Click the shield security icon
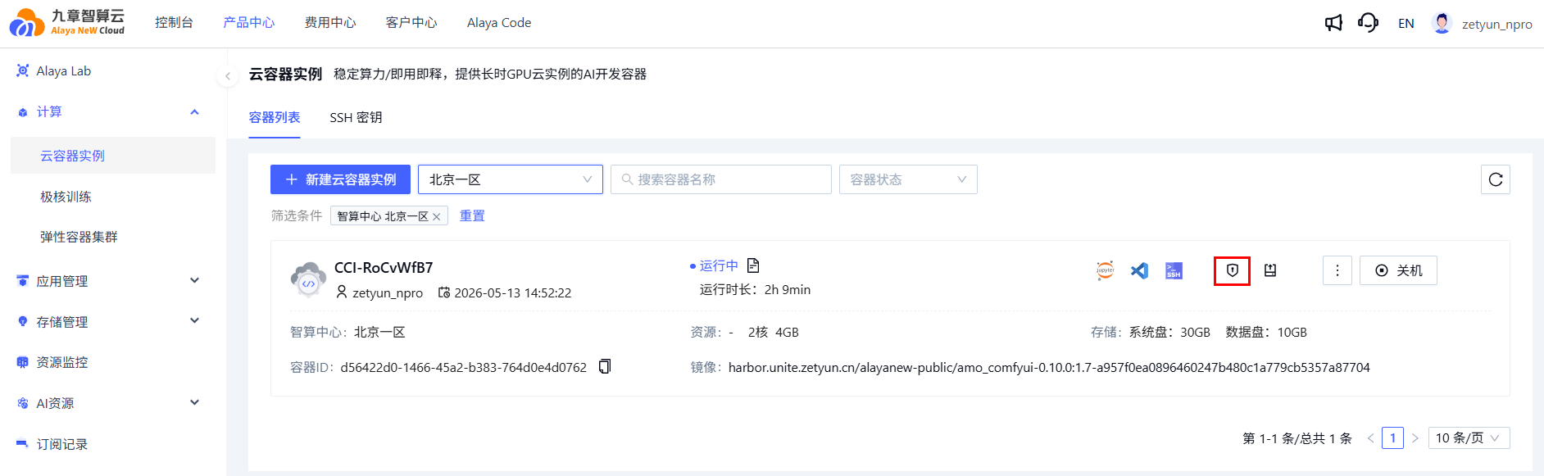The height and width of the screenshot is (476, 1544). coord(1232,270)
